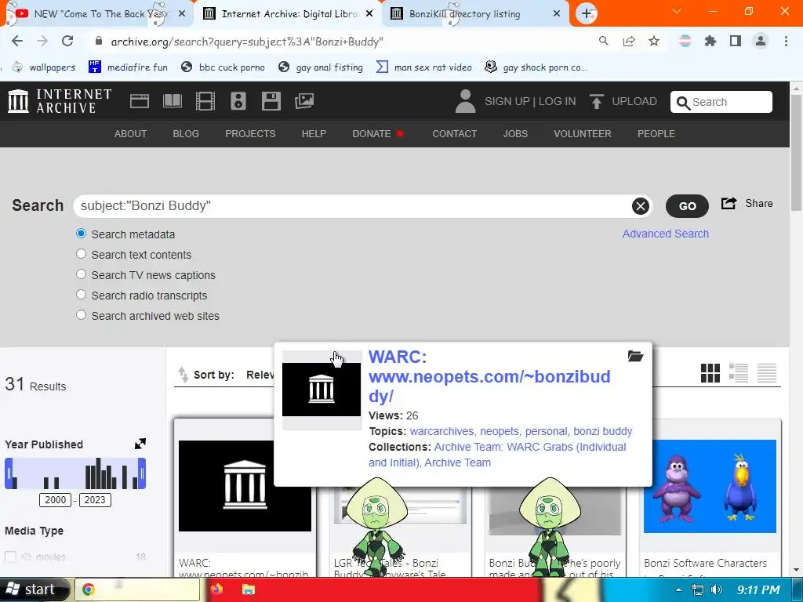This screenshot has width=803, height=602.
Task: Click the right year range slider handle
Action: 142,473
